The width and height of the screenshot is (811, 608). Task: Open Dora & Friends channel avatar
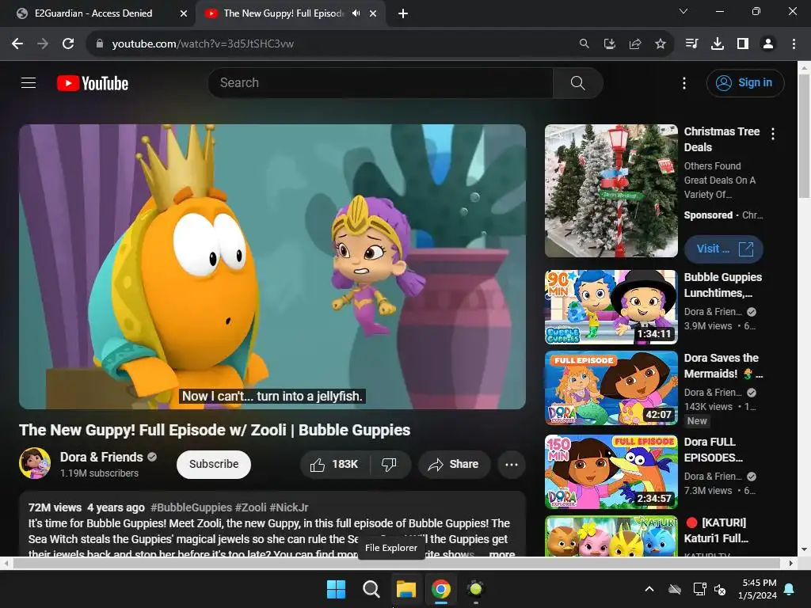35,463
